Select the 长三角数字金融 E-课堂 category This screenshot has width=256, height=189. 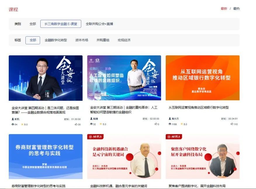pos(61,24)
